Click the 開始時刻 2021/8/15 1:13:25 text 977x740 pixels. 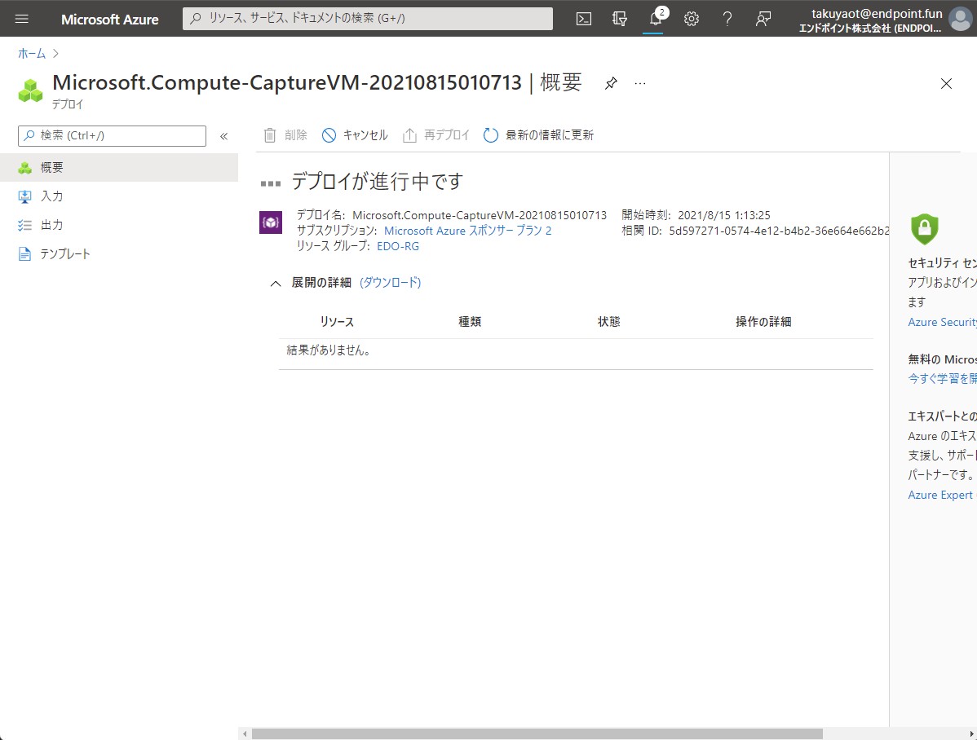pyautogui.click(x=696, y=215)
